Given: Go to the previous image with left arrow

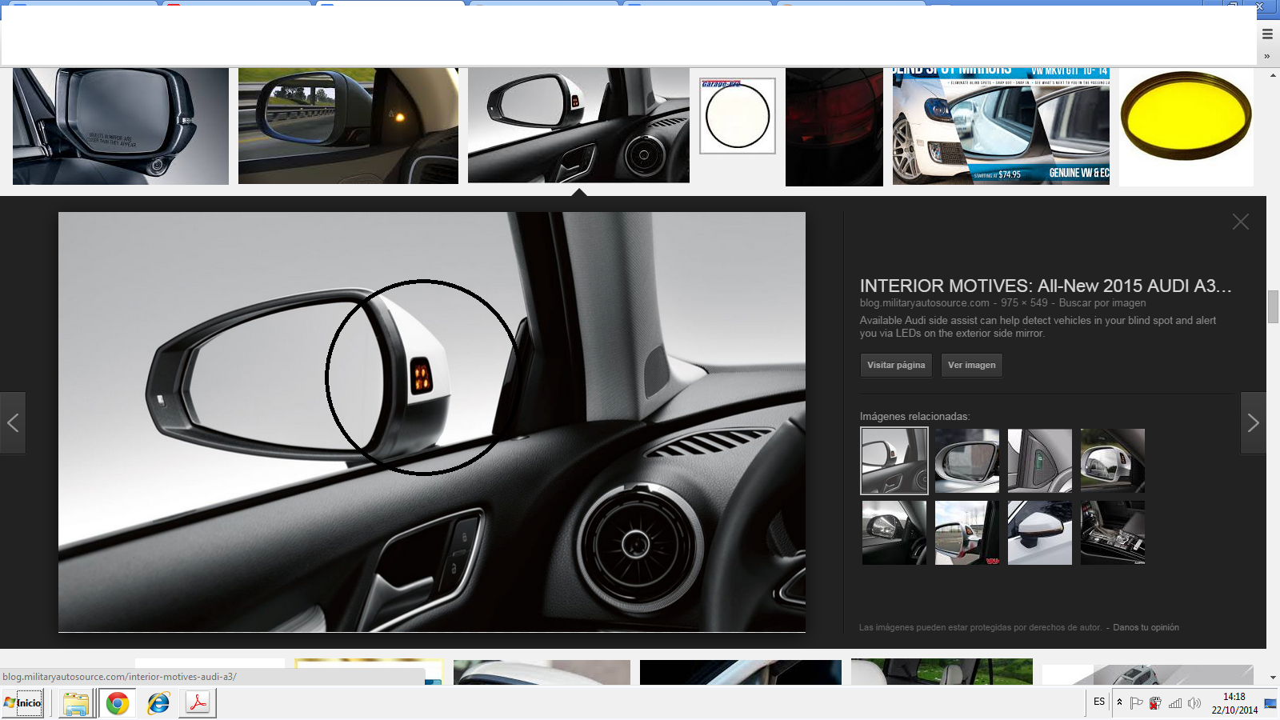Looking at the screenshot, I should [13, 423].
